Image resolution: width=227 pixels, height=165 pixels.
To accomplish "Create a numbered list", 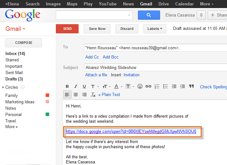I will point(157,86).
